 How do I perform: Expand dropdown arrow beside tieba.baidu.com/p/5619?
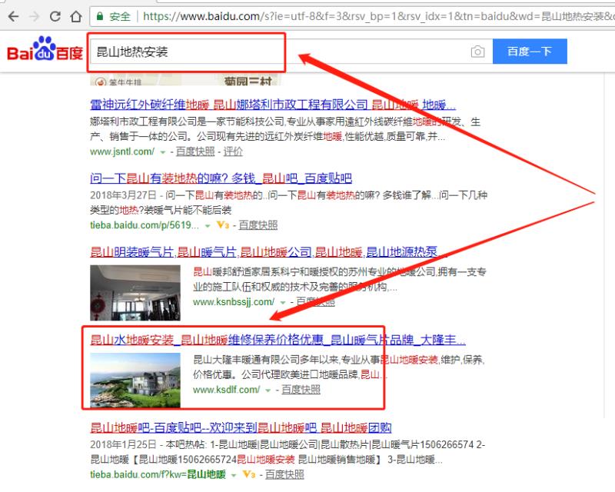[208, 226]
